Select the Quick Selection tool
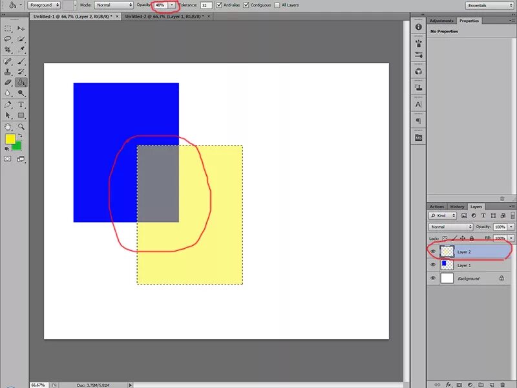Viewport: 517px width, 388px height. click(21, 39)
